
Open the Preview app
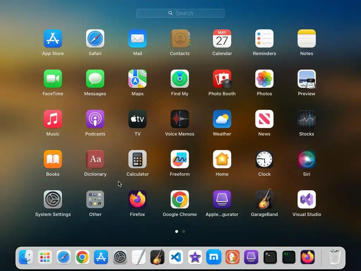point(307,79)
